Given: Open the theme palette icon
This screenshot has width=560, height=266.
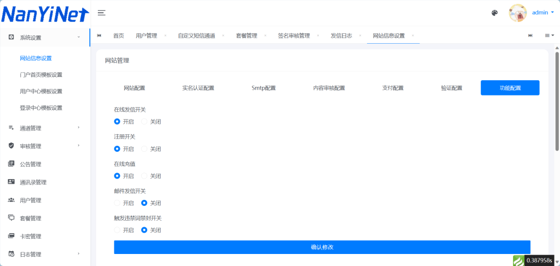Looking at the screenshot, I should pyautogui.click(x=494, y=13).
